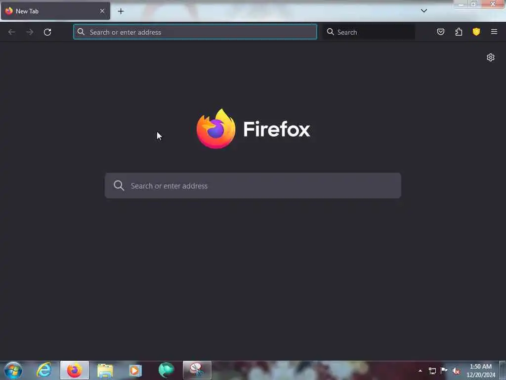Click the center page search field
Screen dimensions: 506x380
(253, 186)
